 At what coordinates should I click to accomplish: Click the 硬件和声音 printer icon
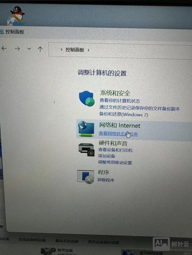click(x=86, y=150)
